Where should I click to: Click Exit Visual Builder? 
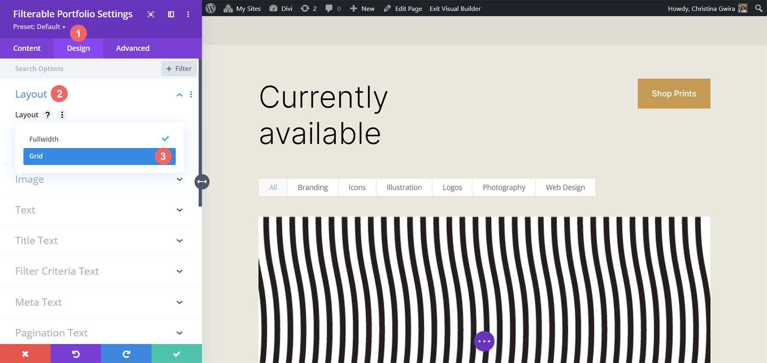pyautogui.click(x=455, y=9)
